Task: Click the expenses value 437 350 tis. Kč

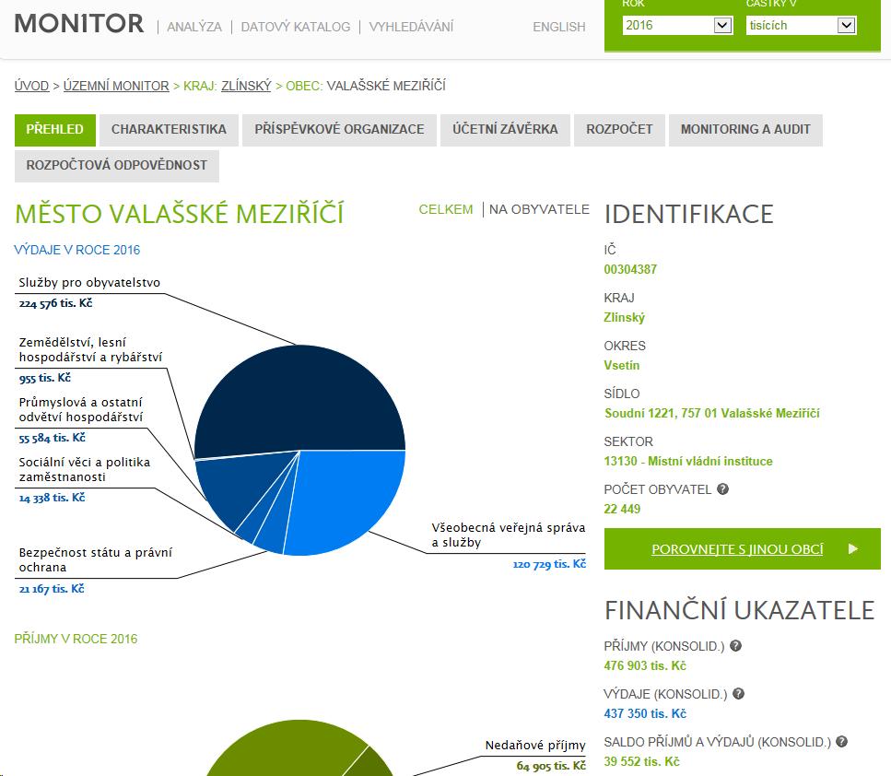Action: 645,713
